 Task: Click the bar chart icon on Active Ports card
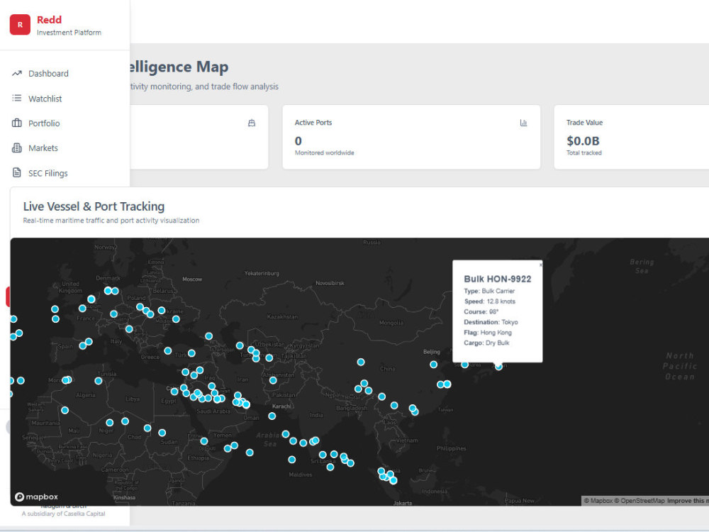(524, 123)
